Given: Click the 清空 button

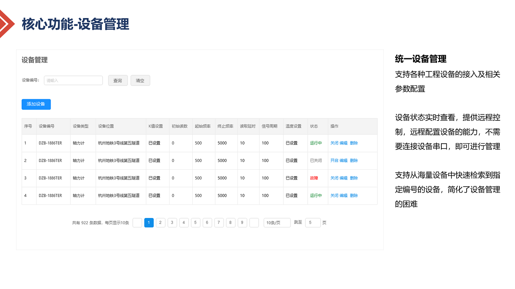Looking at the screenshot, I should (x=140, y=80).
